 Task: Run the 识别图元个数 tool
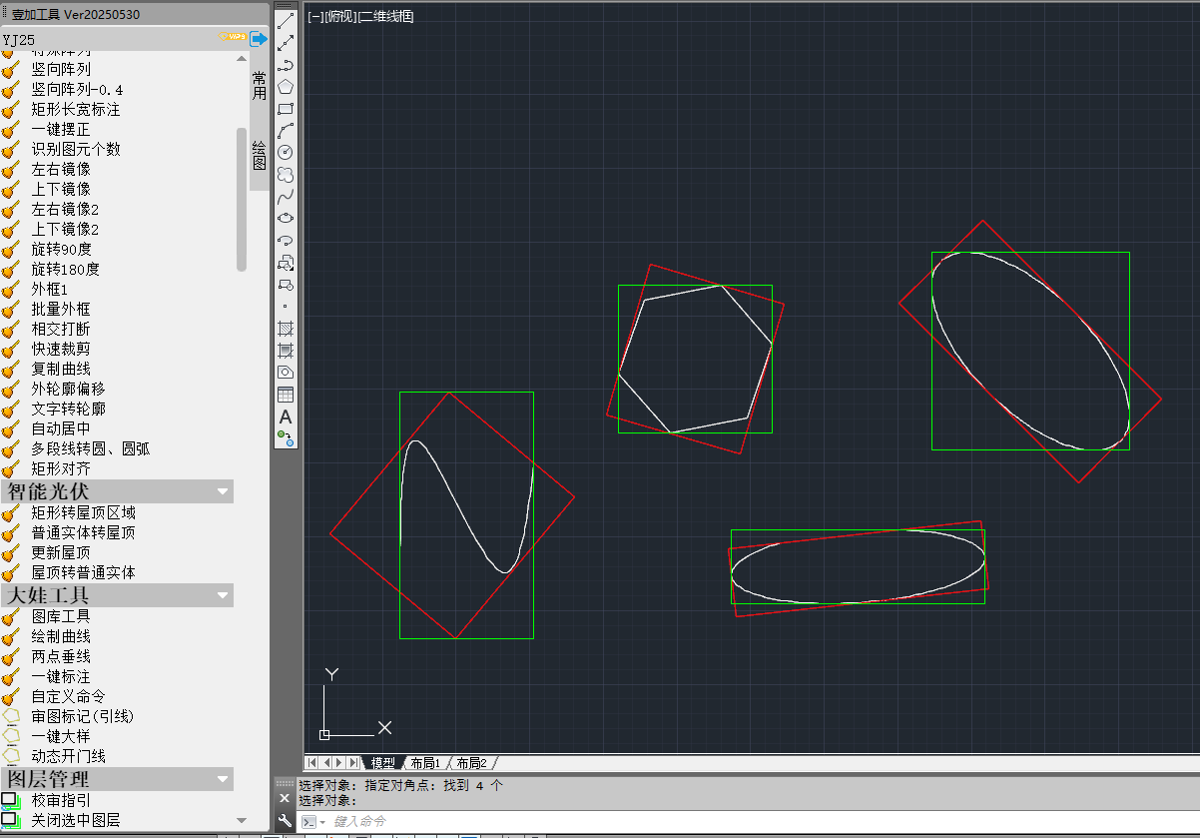[76, 149]
